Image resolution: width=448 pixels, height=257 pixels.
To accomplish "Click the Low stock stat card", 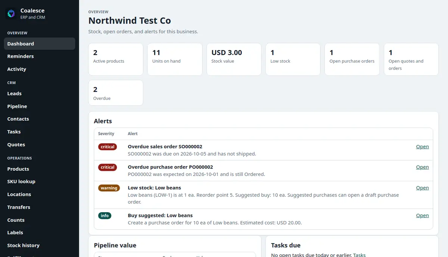I will point(293,59).
